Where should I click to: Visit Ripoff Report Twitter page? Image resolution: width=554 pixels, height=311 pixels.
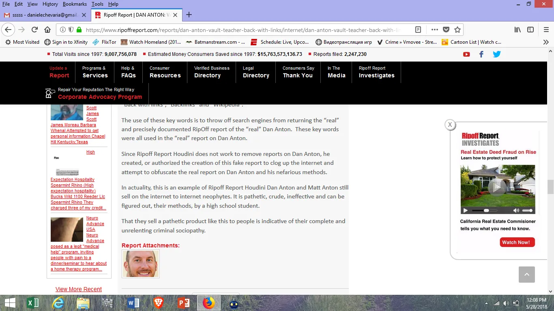click(x=497, y=54)
